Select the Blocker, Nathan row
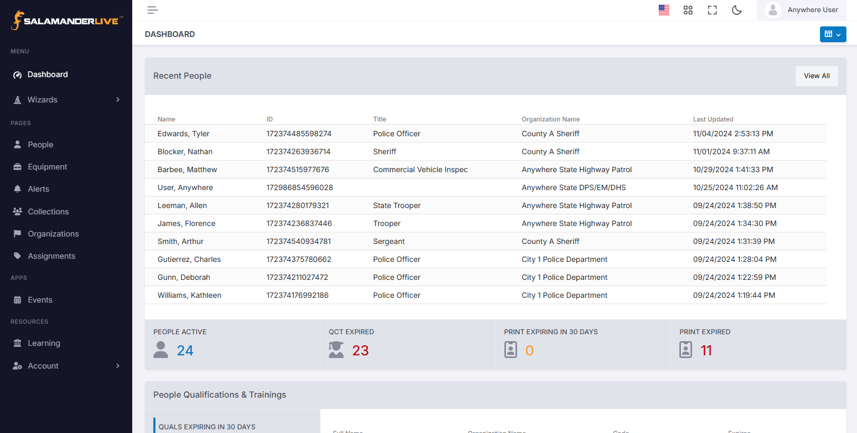 pos(486,152)
